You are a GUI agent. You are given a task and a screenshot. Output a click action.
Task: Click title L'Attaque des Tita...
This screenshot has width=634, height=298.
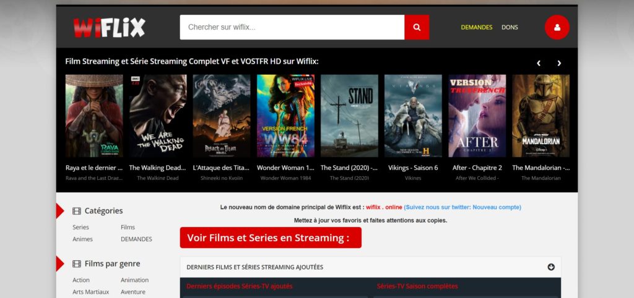click(222, 168)
